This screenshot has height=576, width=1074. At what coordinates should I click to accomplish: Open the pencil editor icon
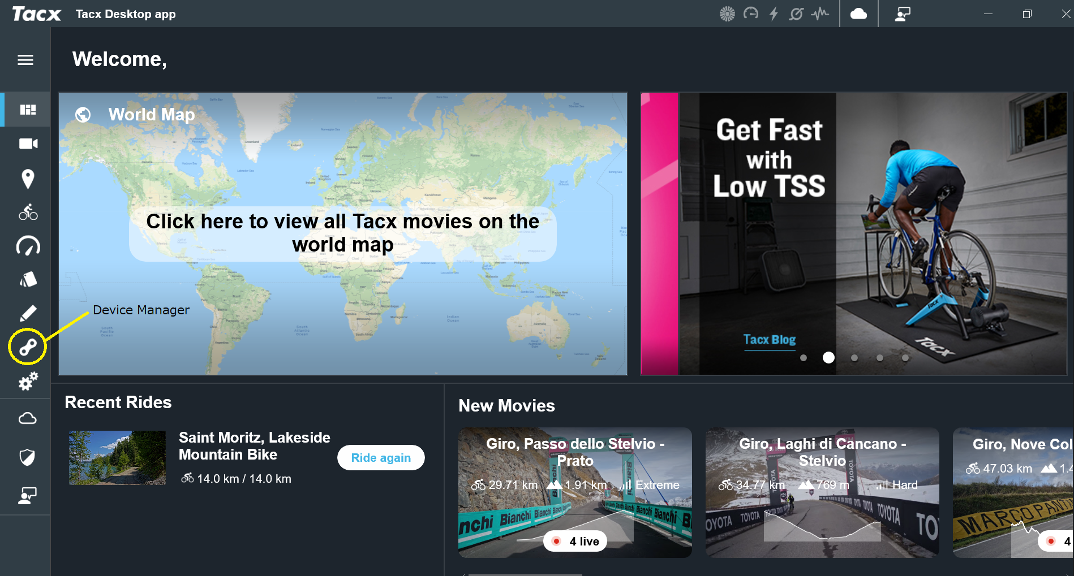pyautogui.click(x=28, y=313)
